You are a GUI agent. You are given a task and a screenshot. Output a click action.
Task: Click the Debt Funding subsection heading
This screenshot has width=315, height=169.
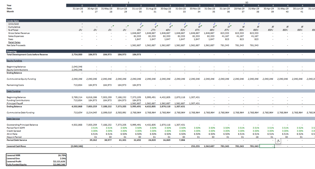tap(13, 91)
